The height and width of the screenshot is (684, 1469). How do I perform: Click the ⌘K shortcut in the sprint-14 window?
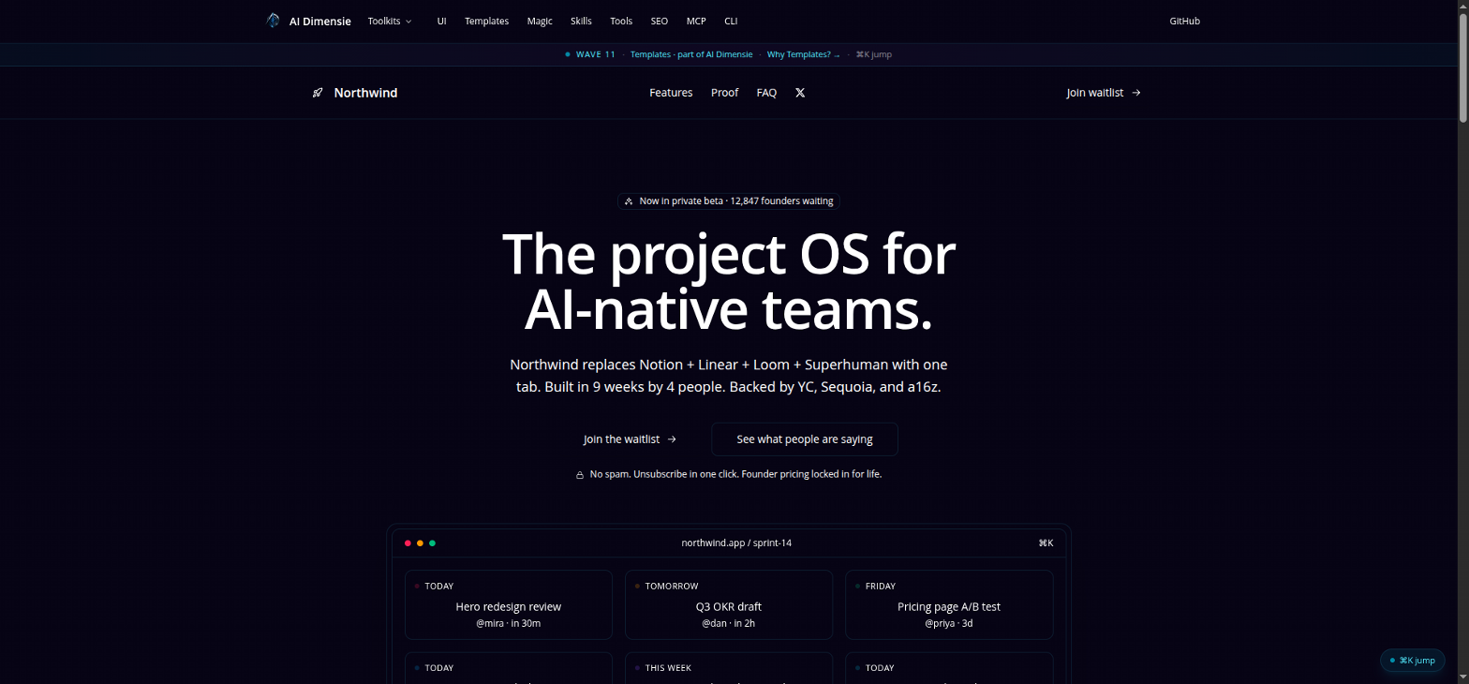click(x=1046, y=543)
